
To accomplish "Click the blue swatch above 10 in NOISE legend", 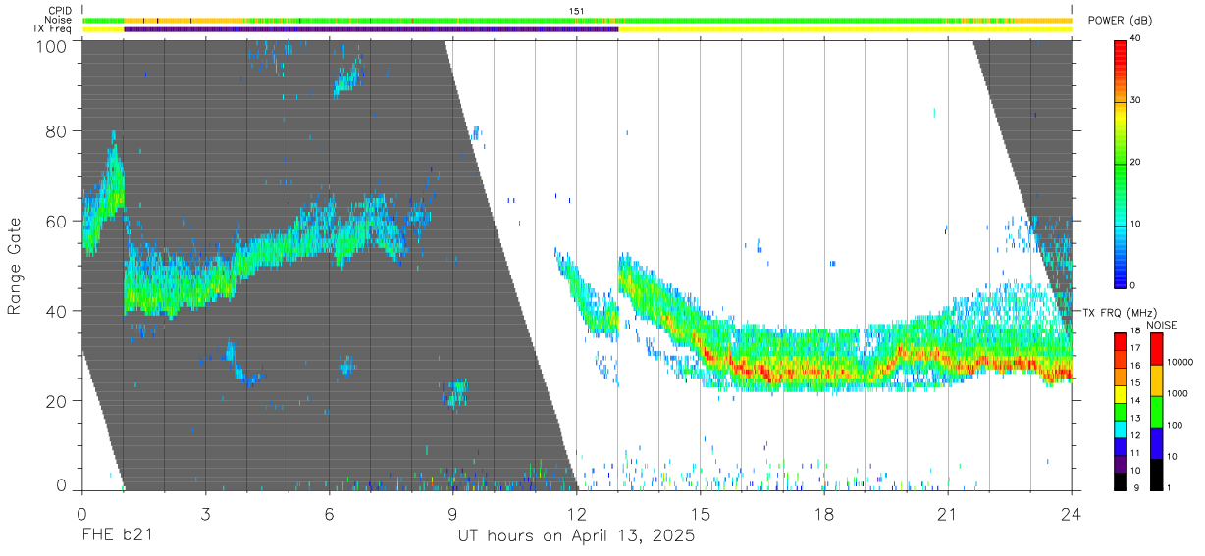I will 1155,443.
